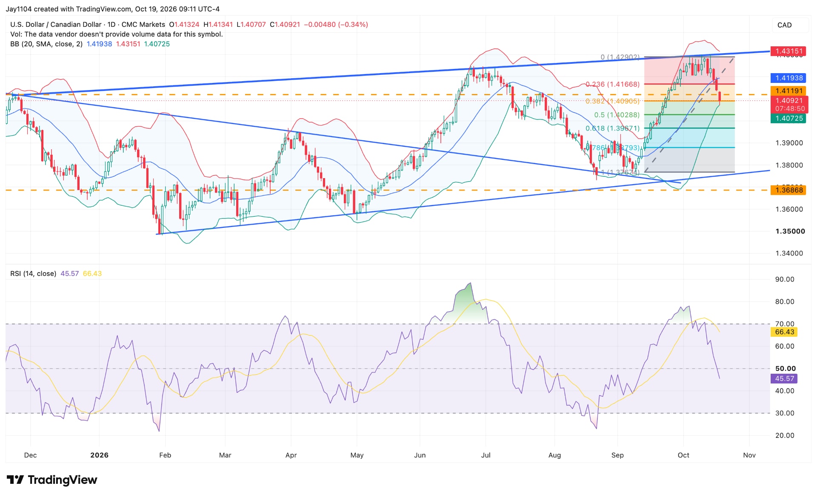Click the 1.40725 green price tag
The height and width of the screenshot is (497, 817).
pyautogui.click(x=788, y=118)
